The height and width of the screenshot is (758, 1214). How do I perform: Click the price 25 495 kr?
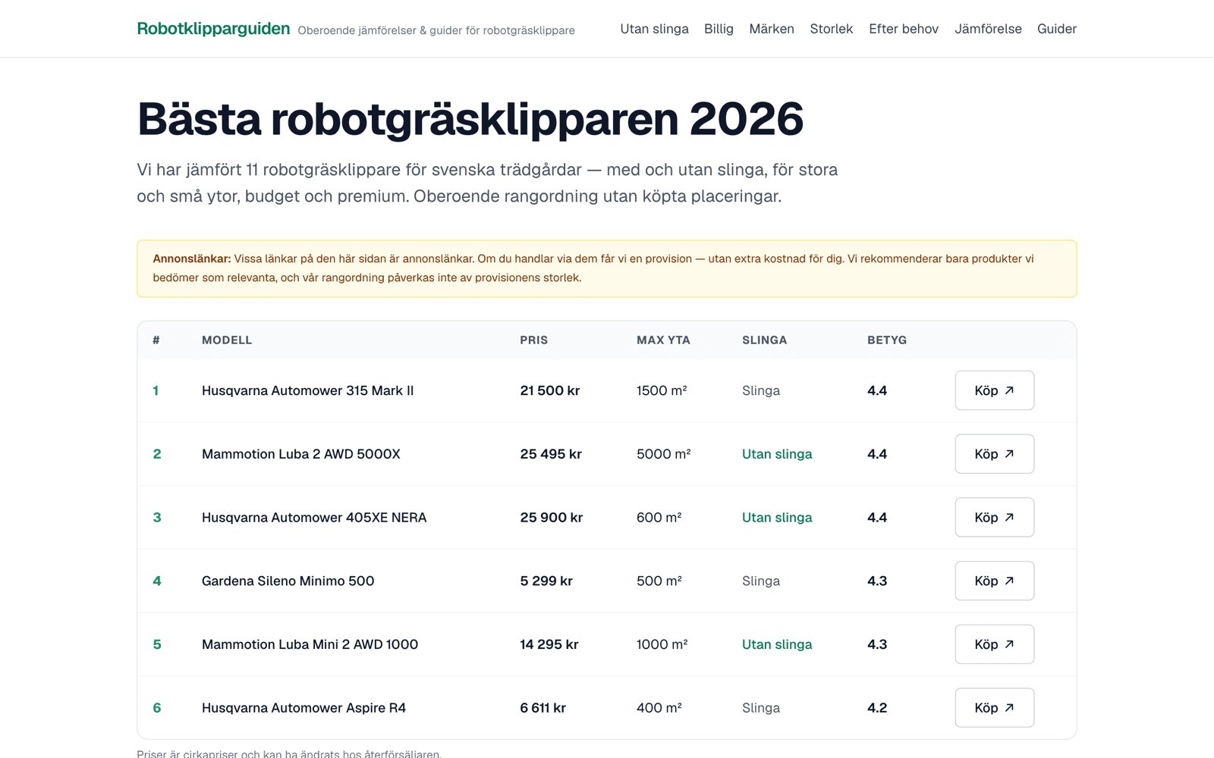tap(551, 454)
